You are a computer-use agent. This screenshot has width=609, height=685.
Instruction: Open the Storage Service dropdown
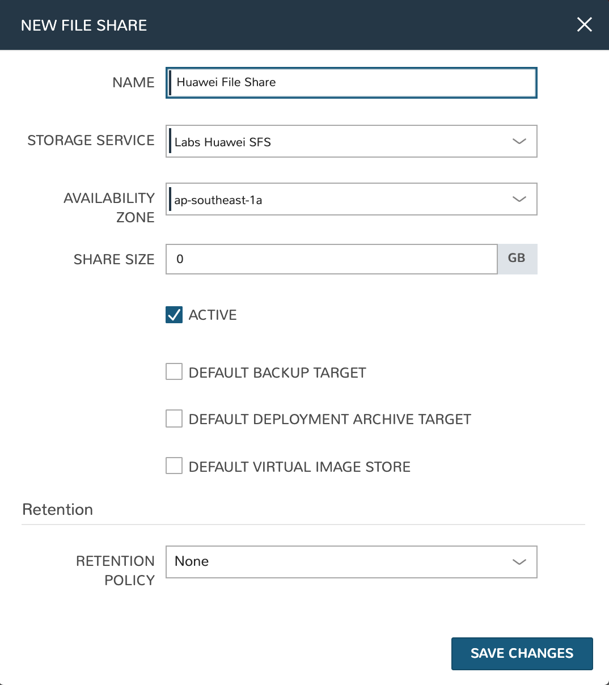(x=340, y=141)
